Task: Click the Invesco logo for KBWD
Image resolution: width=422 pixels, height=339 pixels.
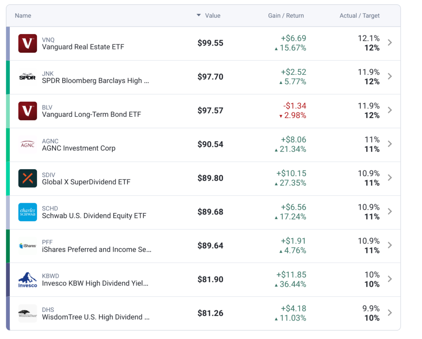Action: click(x=28, y=280)
